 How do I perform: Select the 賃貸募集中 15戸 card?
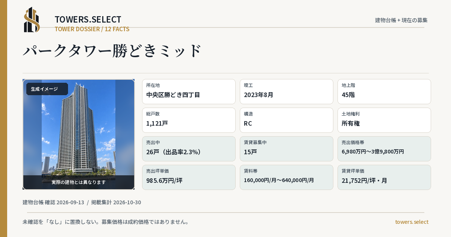tap(286, 149)
